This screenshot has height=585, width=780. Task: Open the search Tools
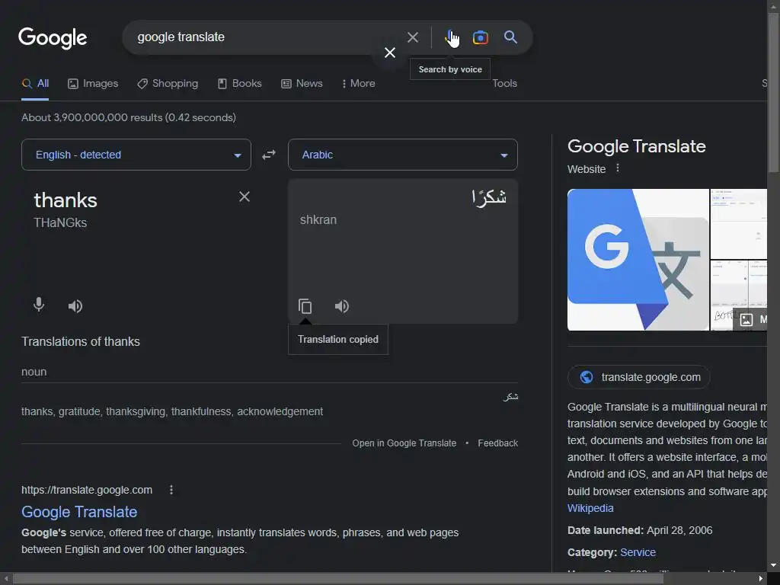click(x=504, y=84)
